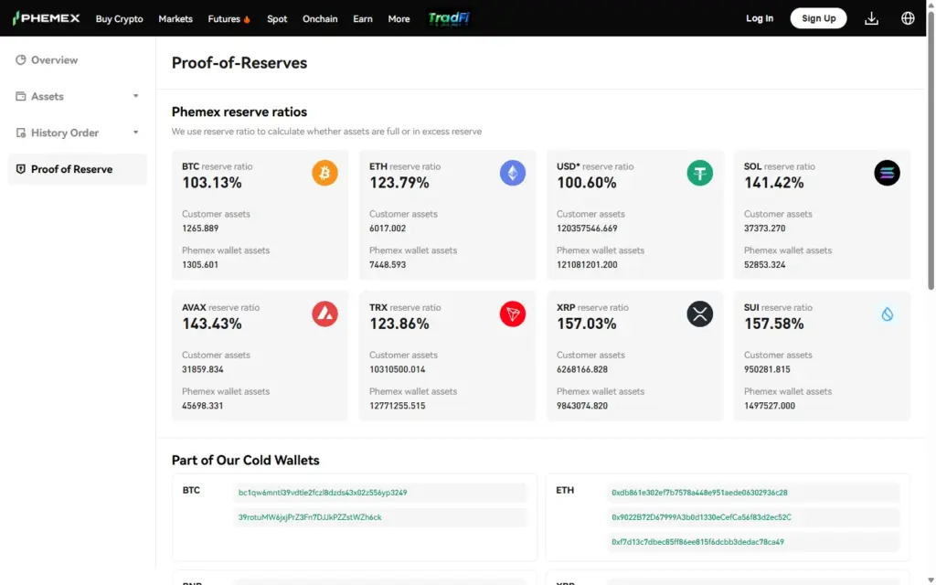Select Proof of Reserve in sidebar
Screen dimensions: 936x585
coord(77,169)
